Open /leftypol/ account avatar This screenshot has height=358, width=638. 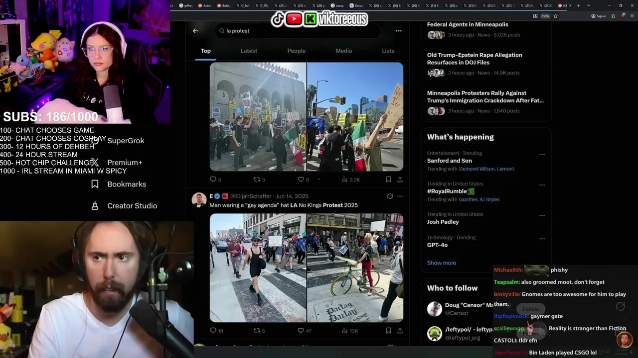click(x=435, y=333)
